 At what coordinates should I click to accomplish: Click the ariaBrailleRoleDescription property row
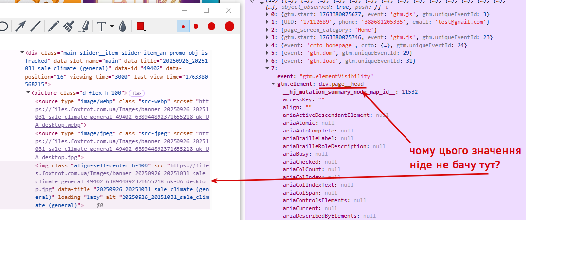point(334,146)
